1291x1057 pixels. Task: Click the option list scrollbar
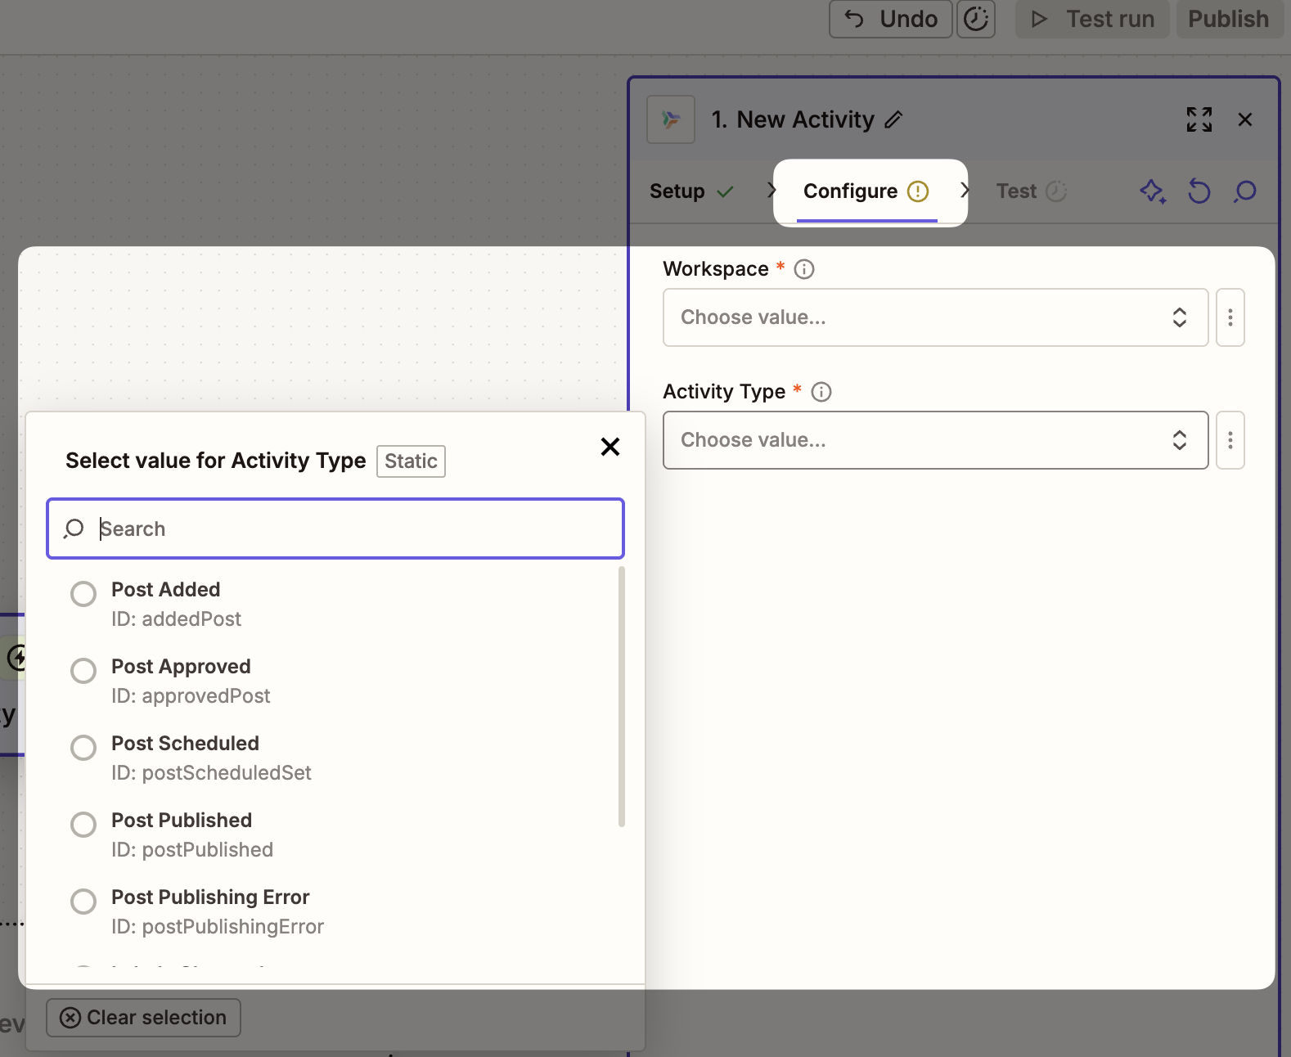[x=622, y=697]
